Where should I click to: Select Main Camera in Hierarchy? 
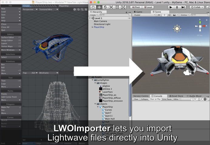click(x=100, y=21)
